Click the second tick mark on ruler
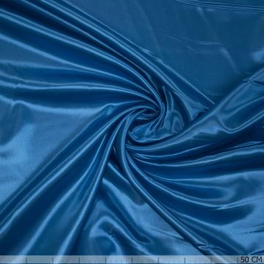This screenshot has height=264, width=264. [53, 260]
